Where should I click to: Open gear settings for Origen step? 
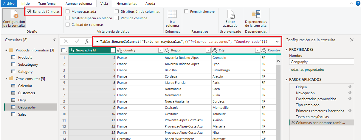coord(350,87)
